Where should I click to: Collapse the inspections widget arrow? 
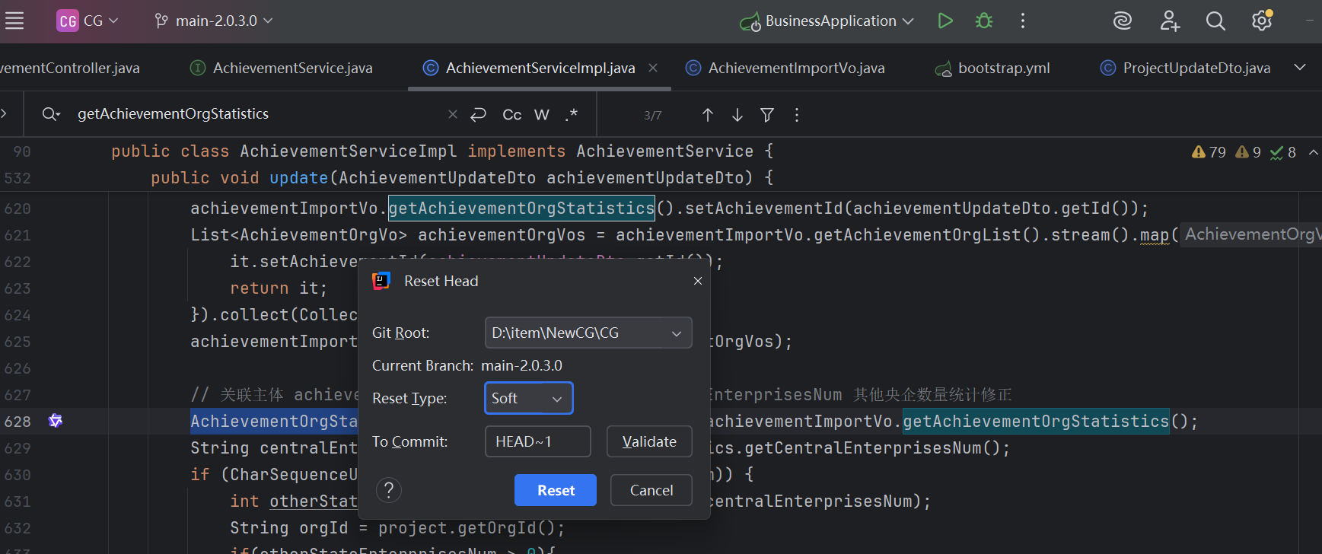[1314, 152]
